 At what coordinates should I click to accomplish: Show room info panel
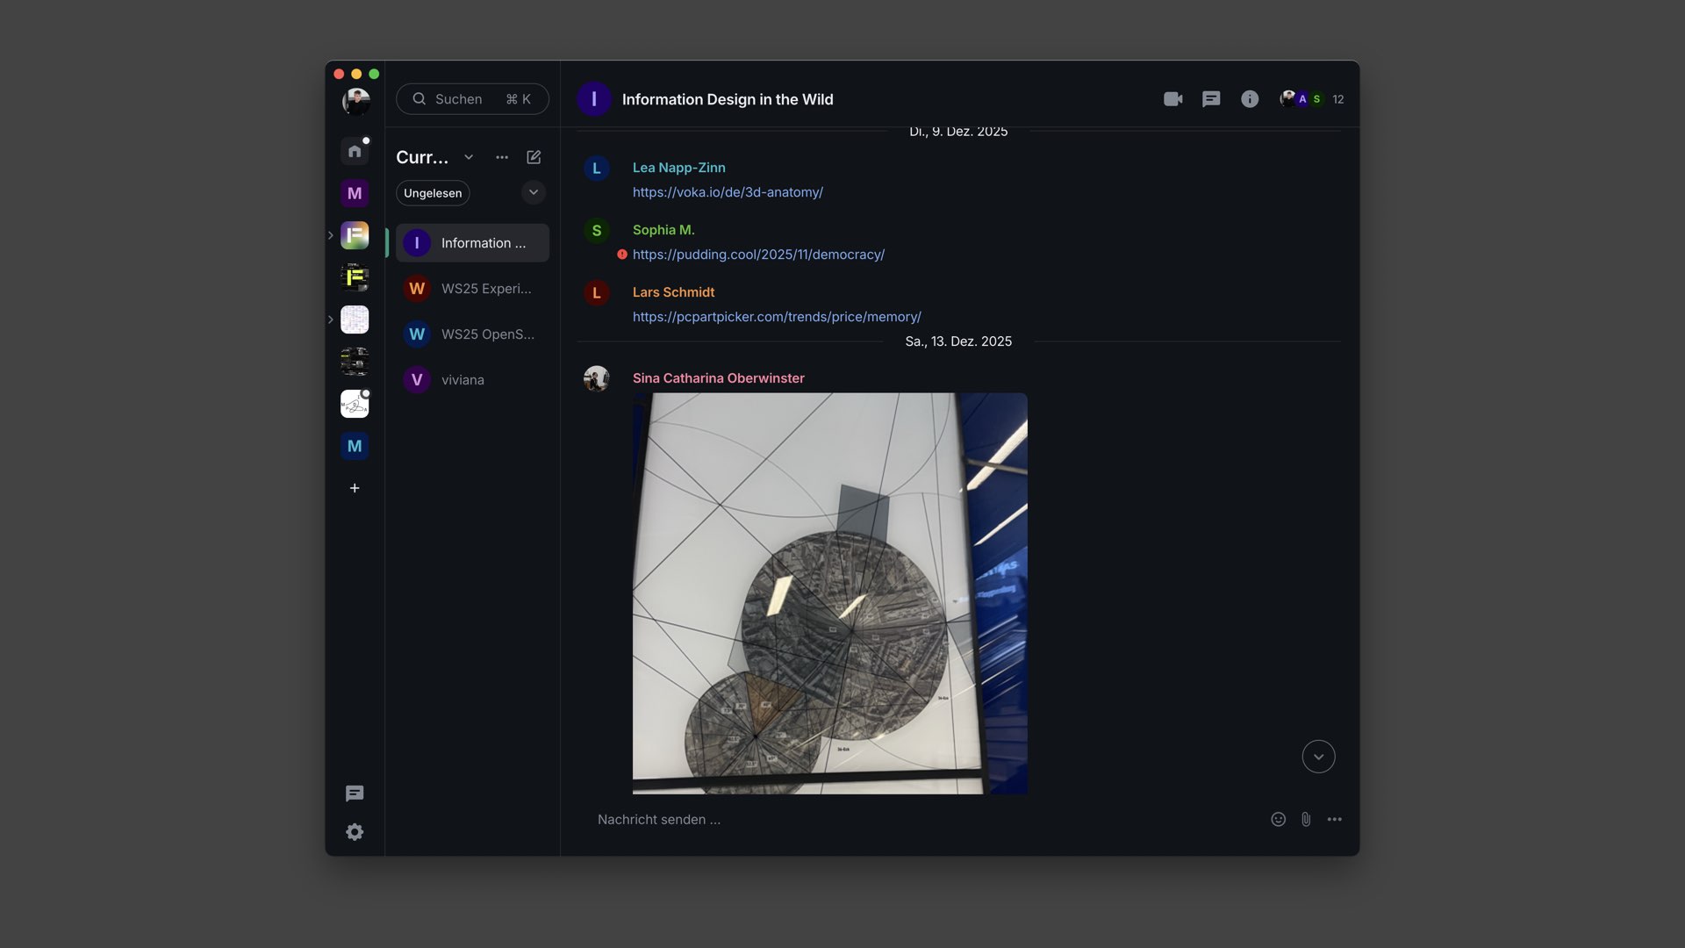coord(1249,99)
